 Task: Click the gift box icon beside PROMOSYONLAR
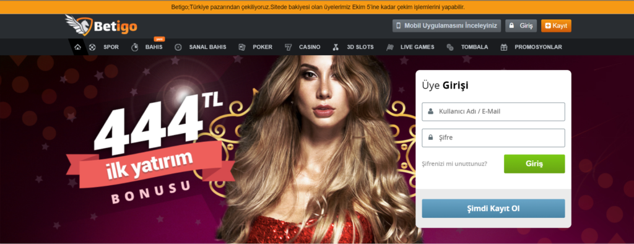(x=504, y=47)
